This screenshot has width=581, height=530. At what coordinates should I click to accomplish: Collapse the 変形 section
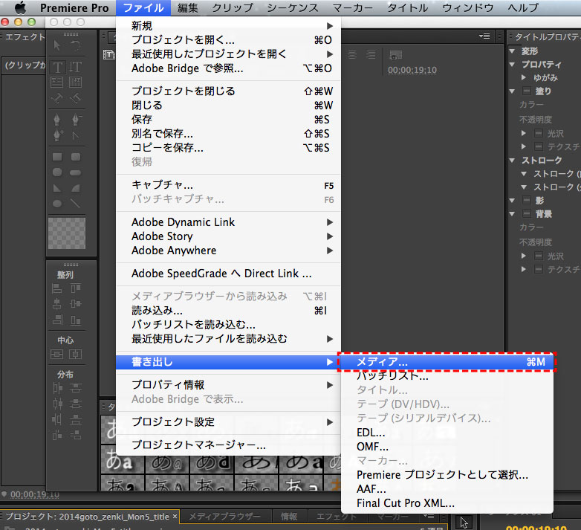[x=513, y=51]
